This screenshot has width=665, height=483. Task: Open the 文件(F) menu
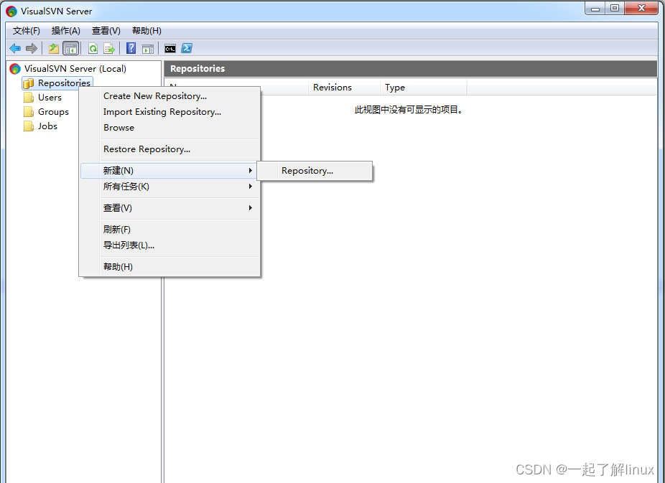[26, 31]
